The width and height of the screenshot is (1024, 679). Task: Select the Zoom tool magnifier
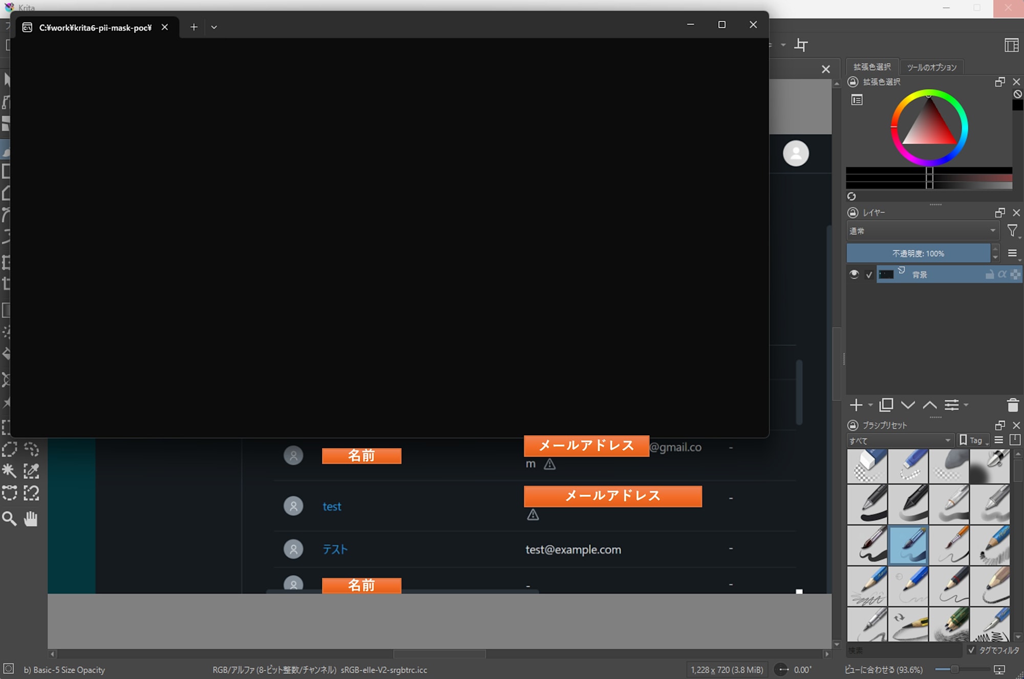[x=9, y=519]
